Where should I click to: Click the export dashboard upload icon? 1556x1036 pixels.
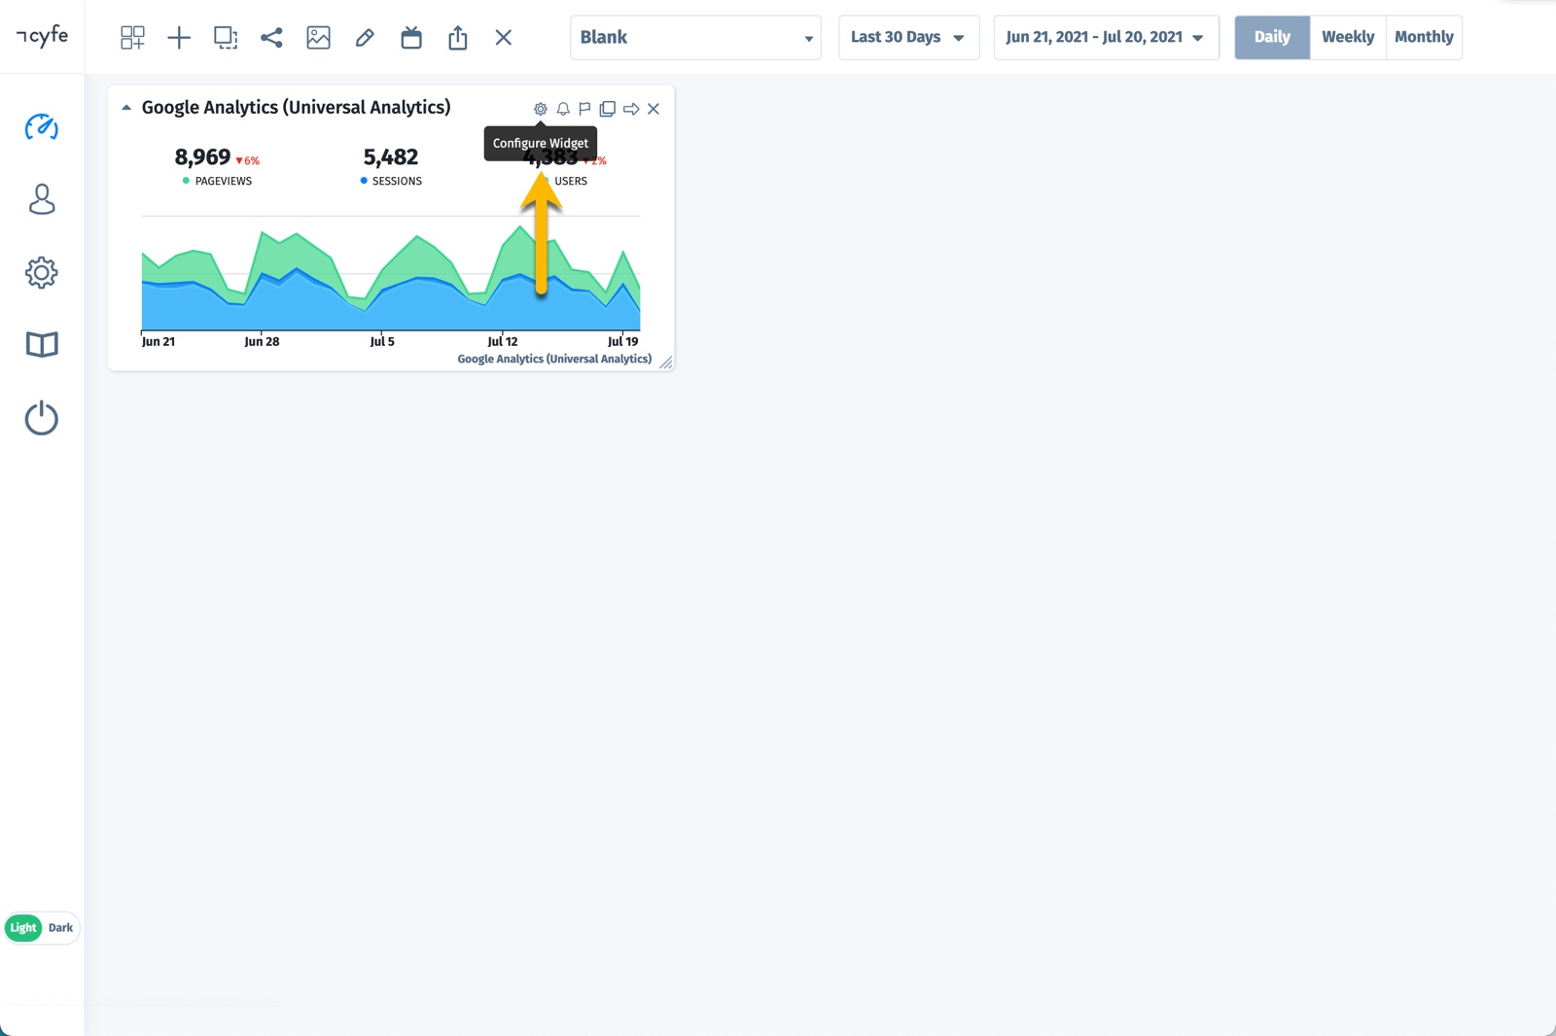[x=458, y=38]
